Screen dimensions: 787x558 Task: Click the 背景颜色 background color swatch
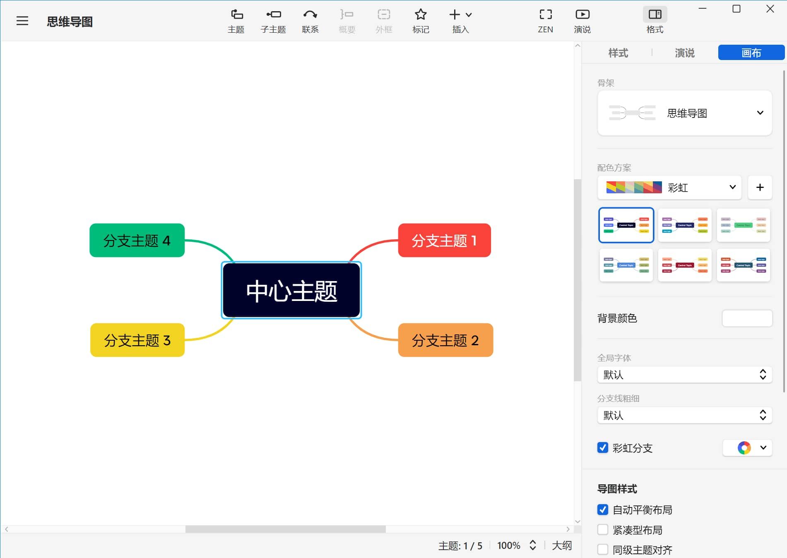click(x=747, y=318)
